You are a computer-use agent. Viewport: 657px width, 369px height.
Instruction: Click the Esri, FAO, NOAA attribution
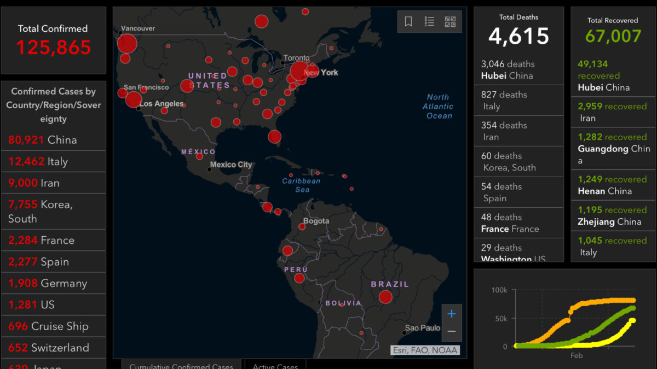425,350
